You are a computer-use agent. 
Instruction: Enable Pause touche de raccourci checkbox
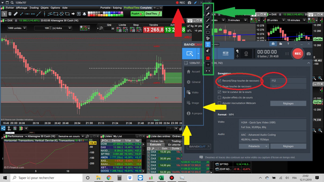coord(220,86)
